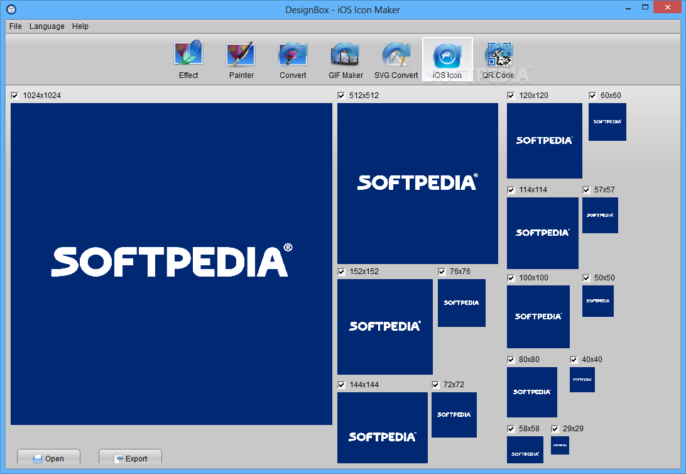Select the iOS Icon tool
The width and height of the screenshot is (686, 474).
[x=447, y=60]
